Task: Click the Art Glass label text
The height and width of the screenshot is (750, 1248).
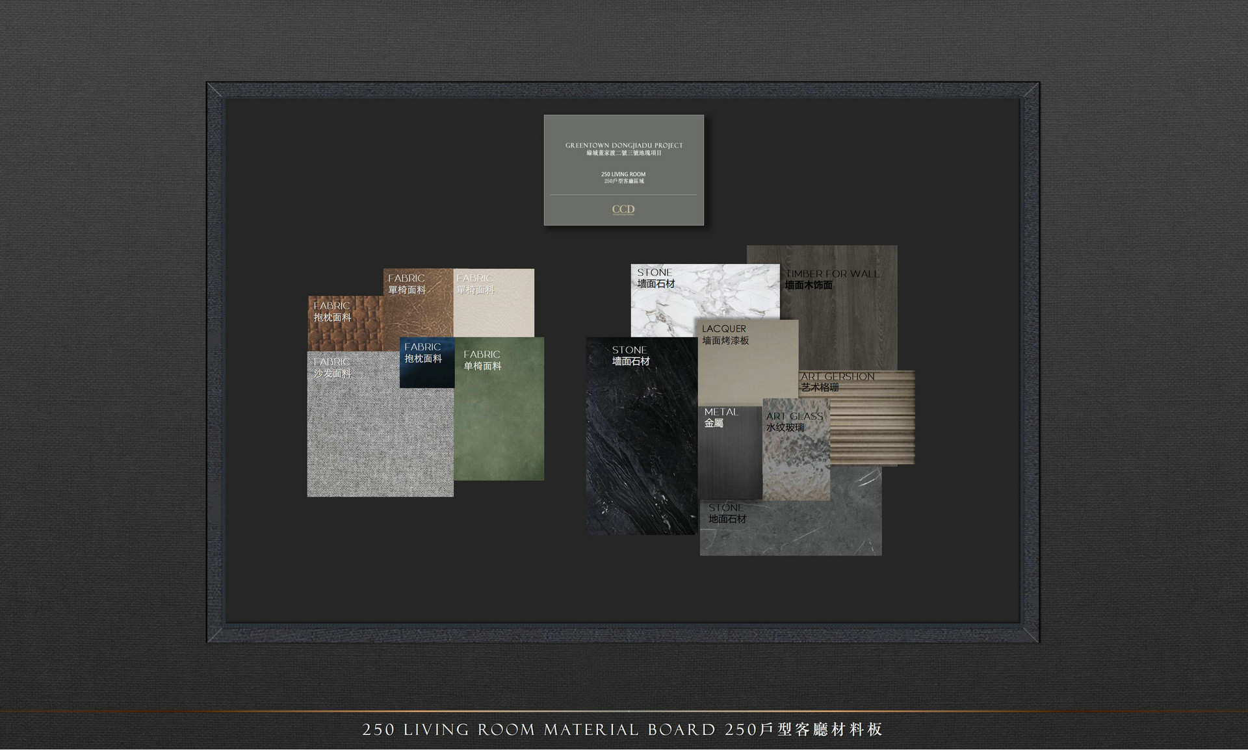Action: pyautogui.click(x=794, y=416)
